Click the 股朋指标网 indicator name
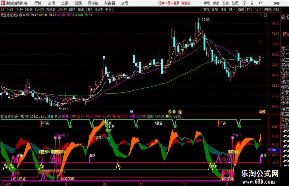Screen dimensions: 289x186 tap(12, 116)
